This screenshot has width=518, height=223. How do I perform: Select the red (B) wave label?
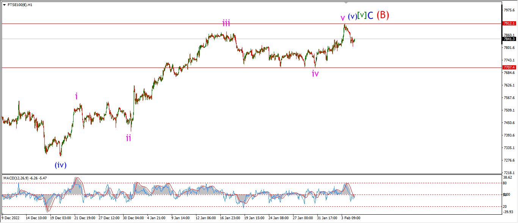point(383,15)
